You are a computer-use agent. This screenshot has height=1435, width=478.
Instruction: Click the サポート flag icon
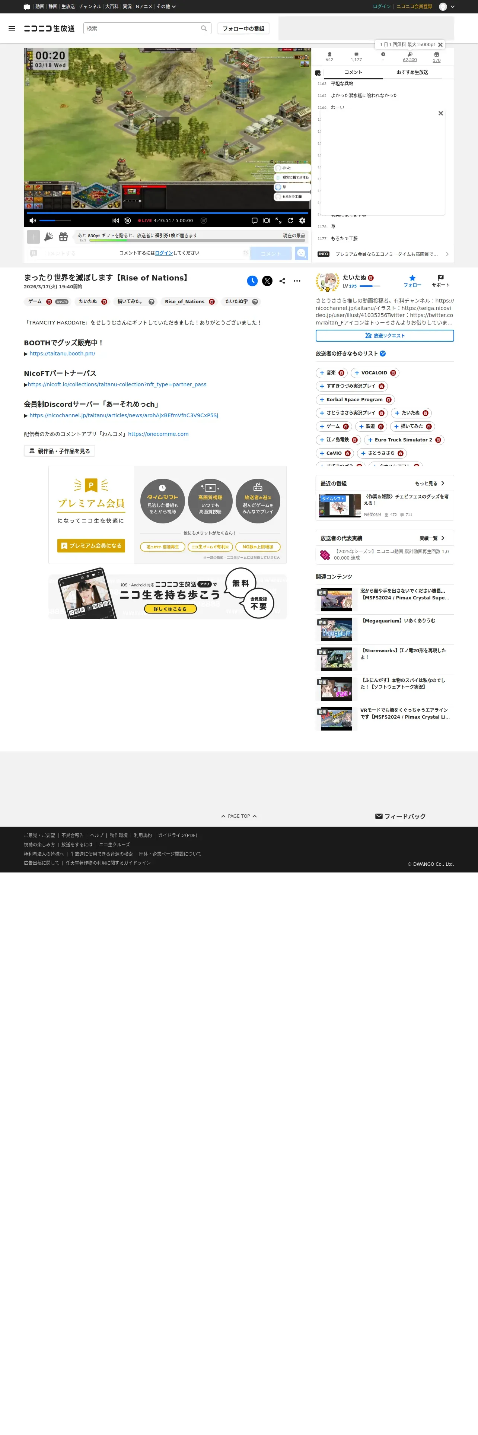coord(440,281)
